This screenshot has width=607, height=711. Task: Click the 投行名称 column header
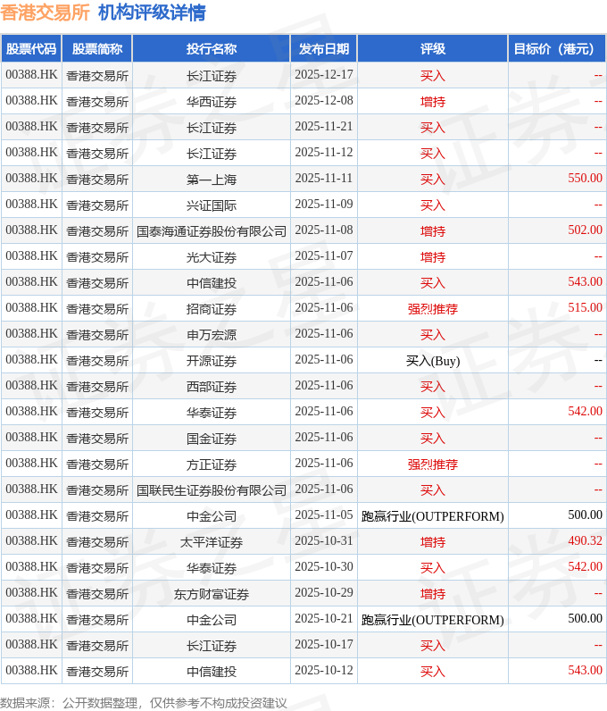click(212, 48)
